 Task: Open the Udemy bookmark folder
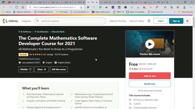[6, 12]
